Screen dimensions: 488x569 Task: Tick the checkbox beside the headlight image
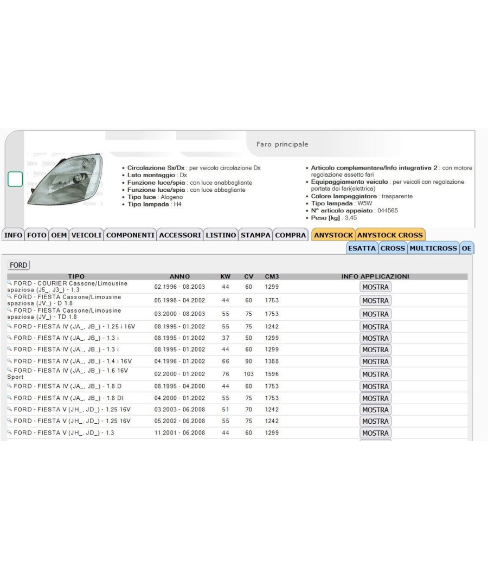[15, 179]
